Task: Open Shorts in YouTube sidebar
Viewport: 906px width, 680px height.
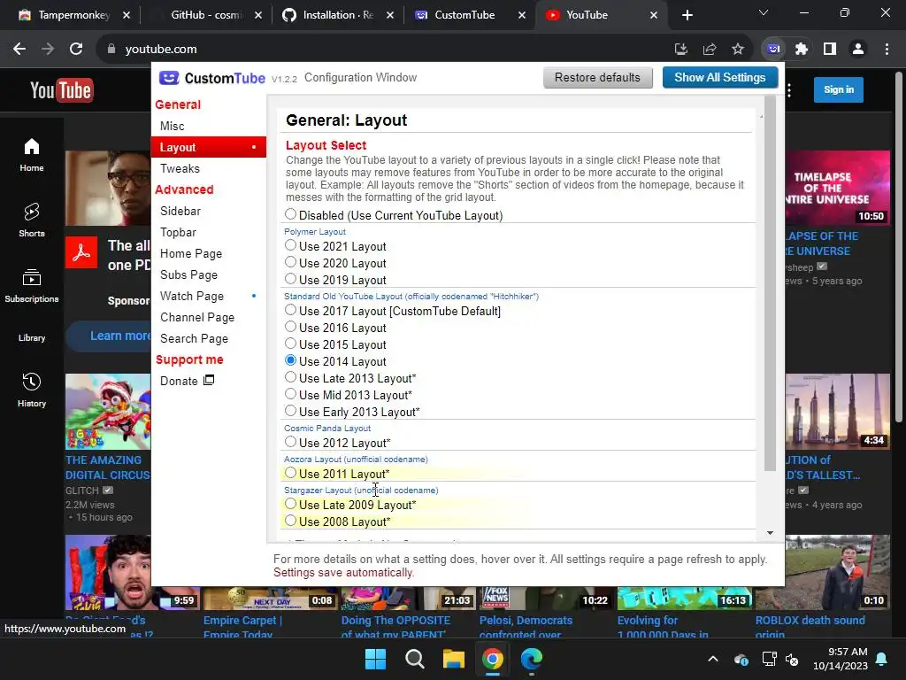Action: click(32, 220)
